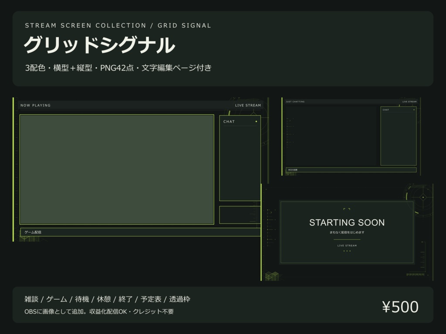The width and height of the screenshot is (446, 334).
Task: Click LIVE STREAM in the JUST CHATTING bar
Action: [x=409, y=102]
